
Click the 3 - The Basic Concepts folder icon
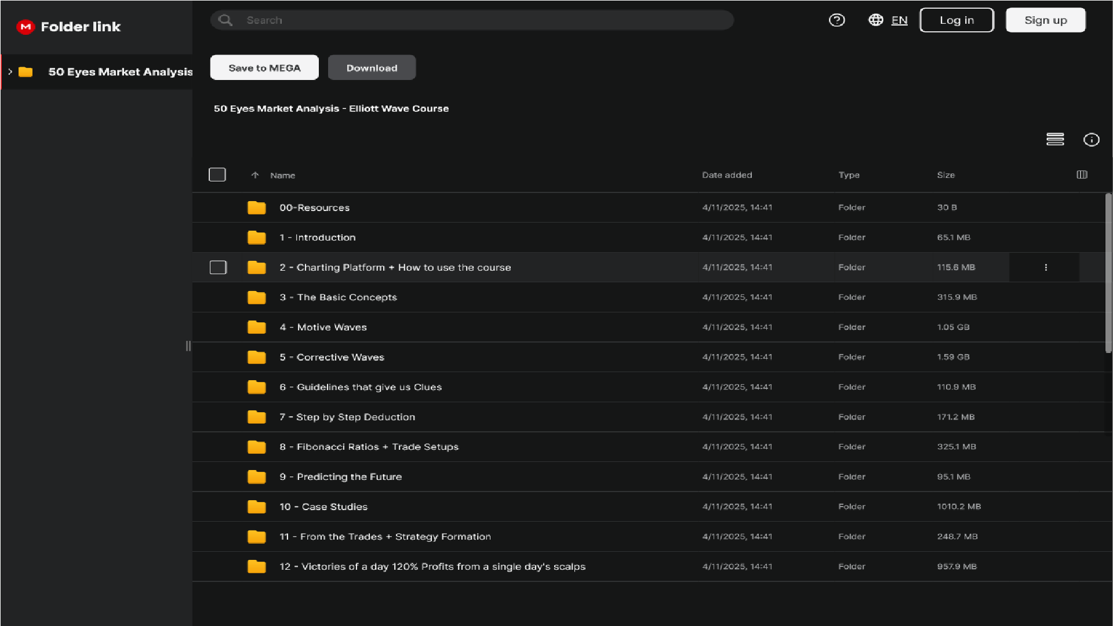[x=256, y=297]
